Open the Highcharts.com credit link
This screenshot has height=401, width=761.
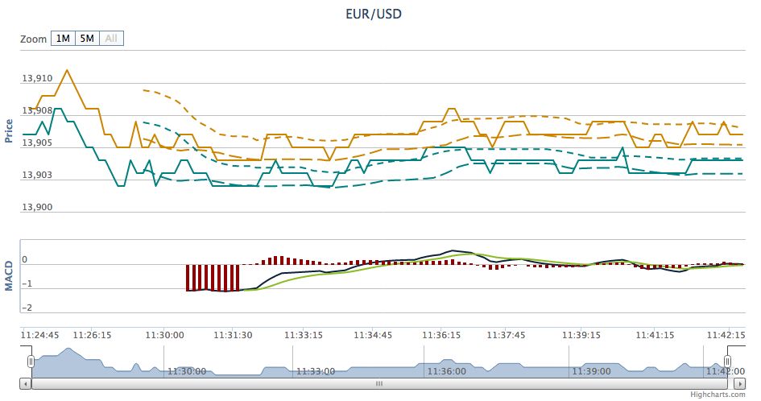(x=718, y=395)
